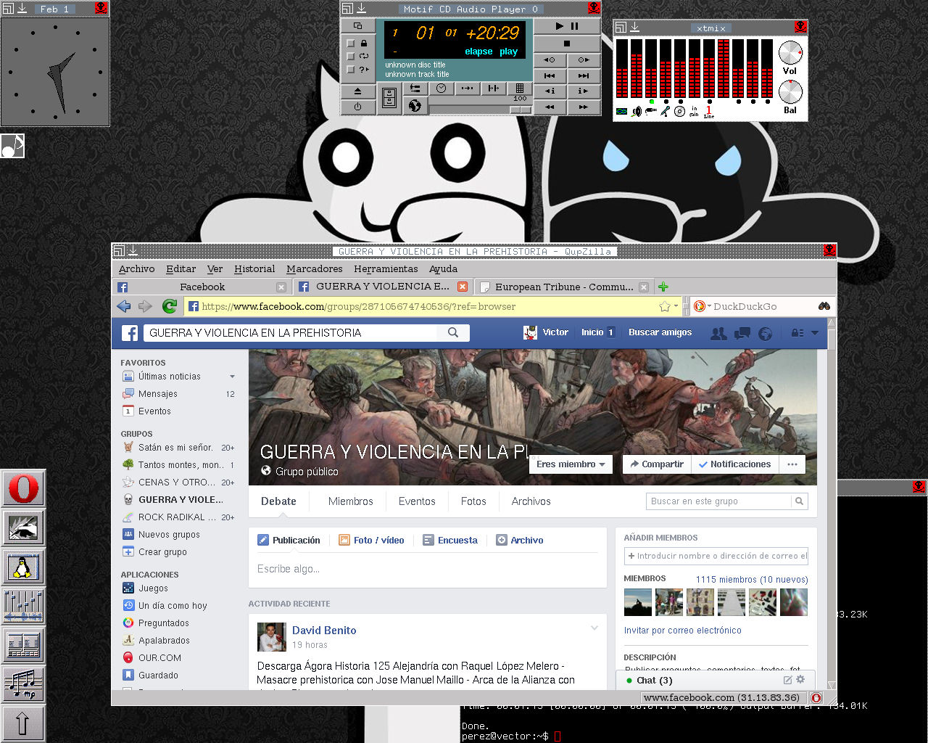Reload the current page
Image resolution: width=928 pixels, height=743 pixels.
click(x=170, y=306)
